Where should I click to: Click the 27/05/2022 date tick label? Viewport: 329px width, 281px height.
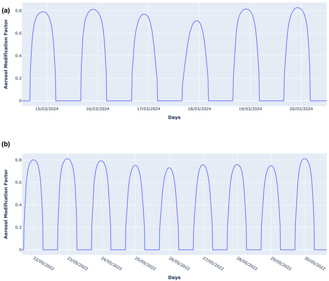214,264
